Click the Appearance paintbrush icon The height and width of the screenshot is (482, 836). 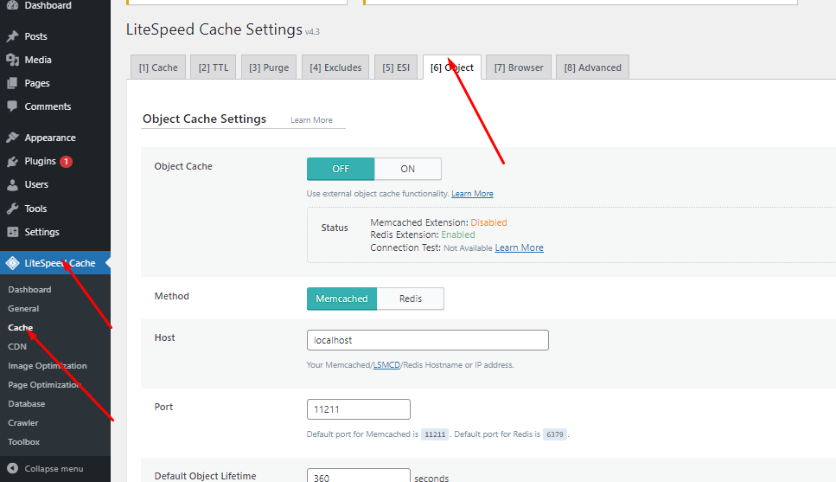(12, 138)
